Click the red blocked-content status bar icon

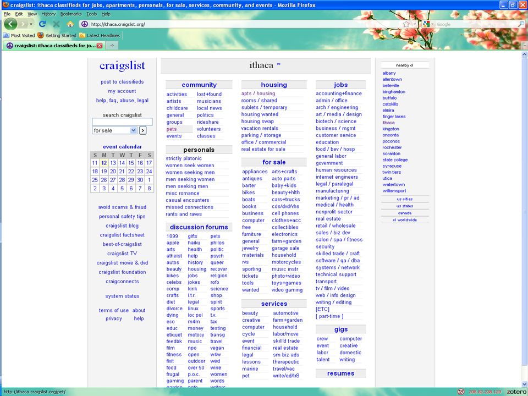point(461,392)
